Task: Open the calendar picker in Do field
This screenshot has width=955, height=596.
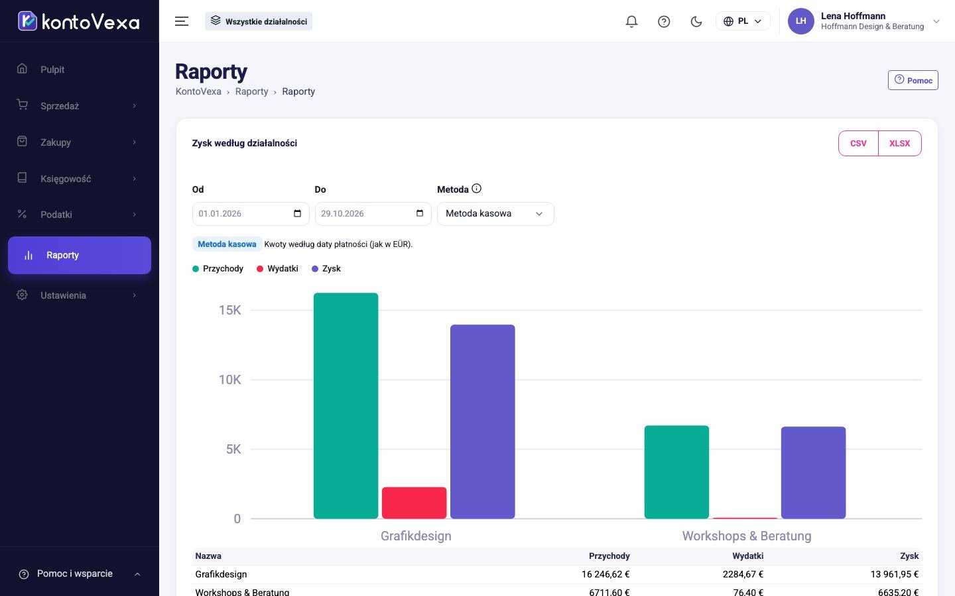Action: coord(420,213)
